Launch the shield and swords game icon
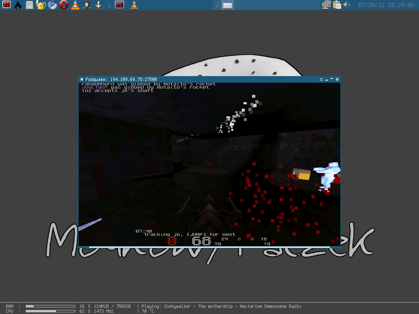419x314 pixels. (87, 5)
